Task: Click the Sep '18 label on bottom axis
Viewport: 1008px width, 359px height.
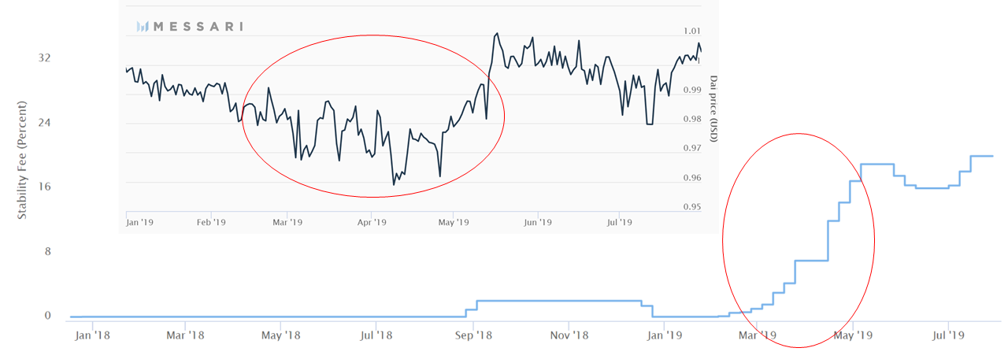Action: pos(474,335)
